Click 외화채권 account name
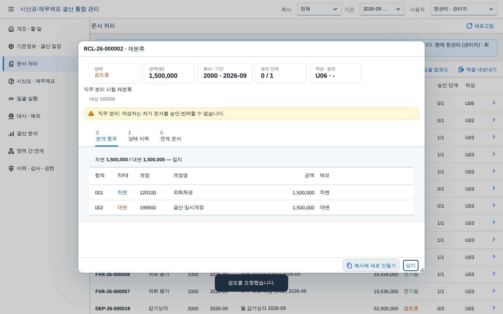This screenshot has width=503, height=314. [183, 193]
